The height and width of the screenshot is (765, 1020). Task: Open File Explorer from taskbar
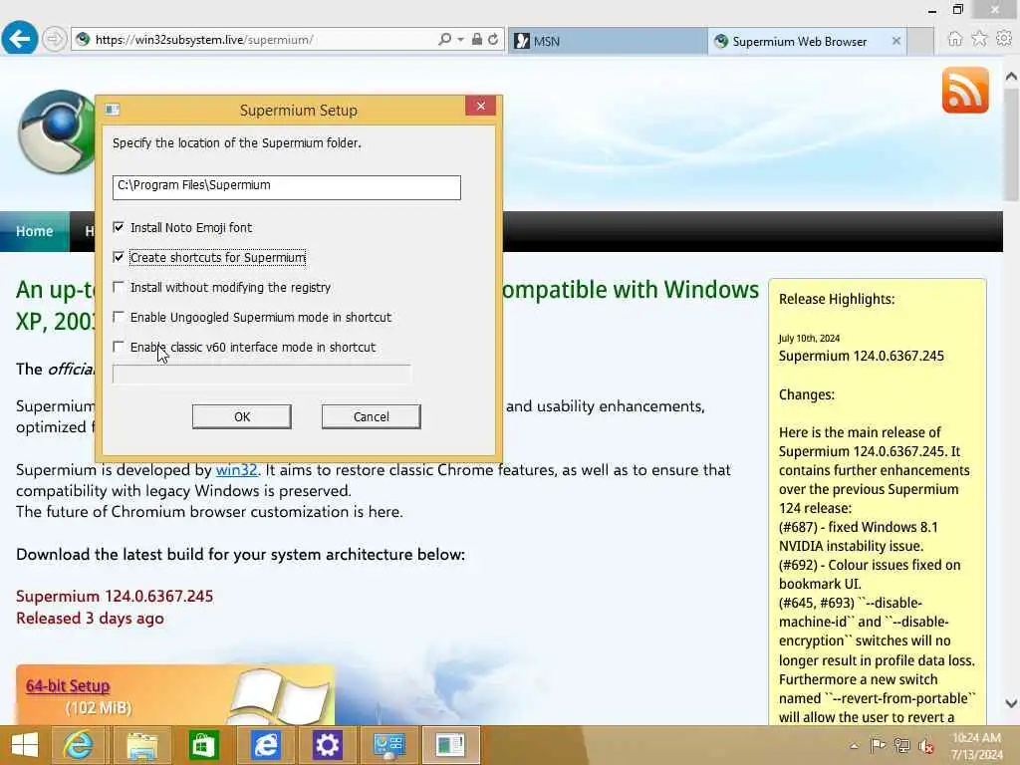point(141,745)
